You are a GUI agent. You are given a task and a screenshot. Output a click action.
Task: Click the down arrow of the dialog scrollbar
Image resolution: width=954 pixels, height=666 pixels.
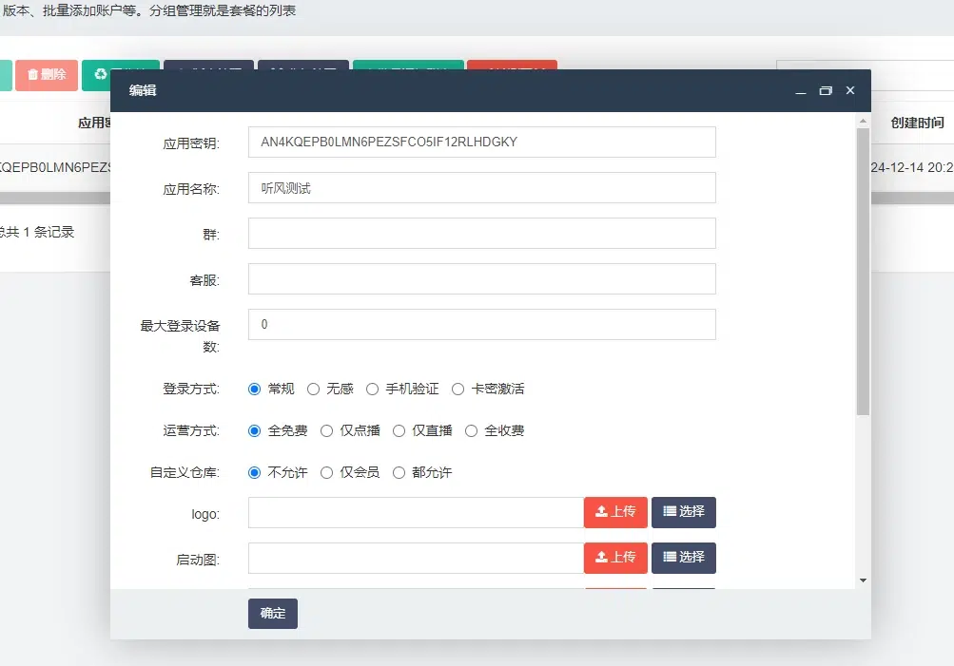pos(863,580)
